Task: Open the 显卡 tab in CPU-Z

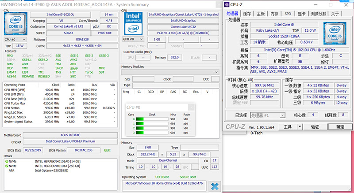Action: (x=301, y=14)
